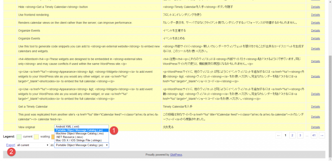Open Details for the '<h4>Attention!</h4>' row
The width and height of the screenshot is (332, 161).
315,61
